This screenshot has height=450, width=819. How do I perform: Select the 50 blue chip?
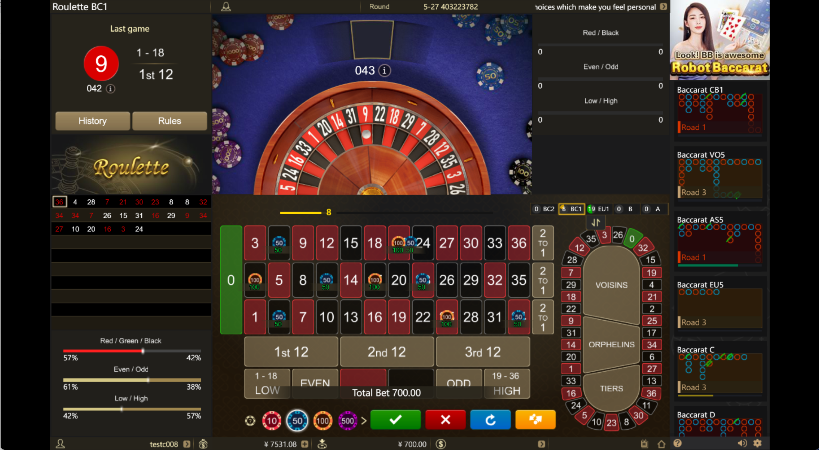tap(297, 421)
